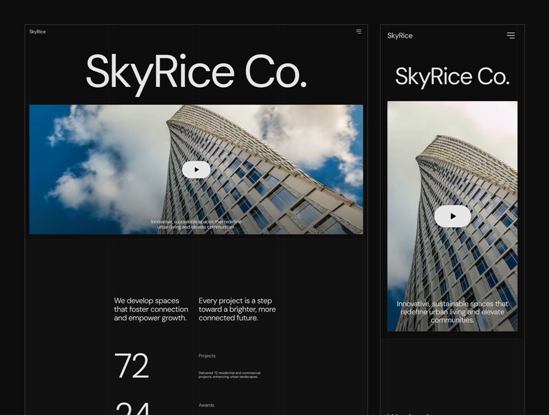This screenshot has width=549, height=415.
Task: Open the Awards stat section
Action: 206,405
